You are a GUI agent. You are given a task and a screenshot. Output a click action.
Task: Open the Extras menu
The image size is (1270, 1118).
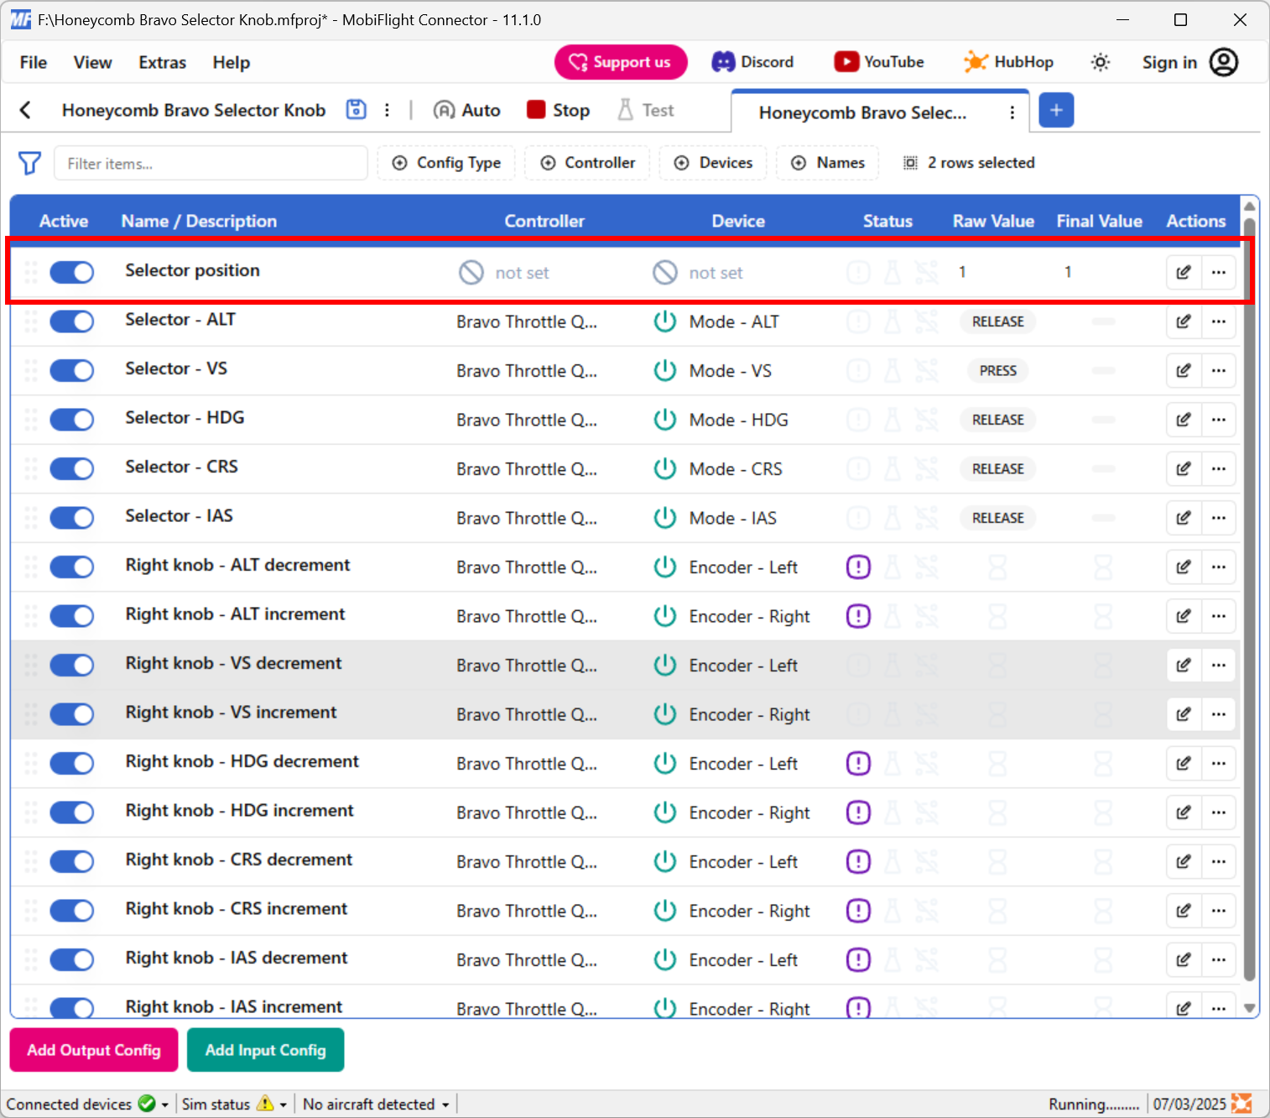[x=163, y=62]
